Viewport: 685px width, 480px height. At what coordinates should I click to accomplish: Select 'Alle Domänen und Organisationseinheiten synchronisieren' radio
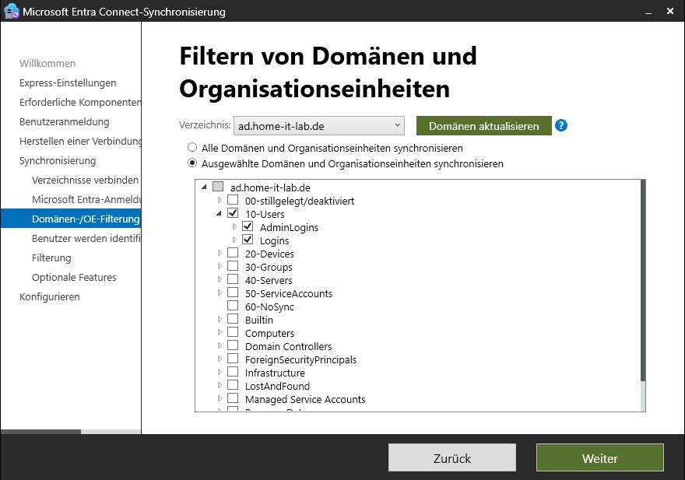(x=192, y=147)
